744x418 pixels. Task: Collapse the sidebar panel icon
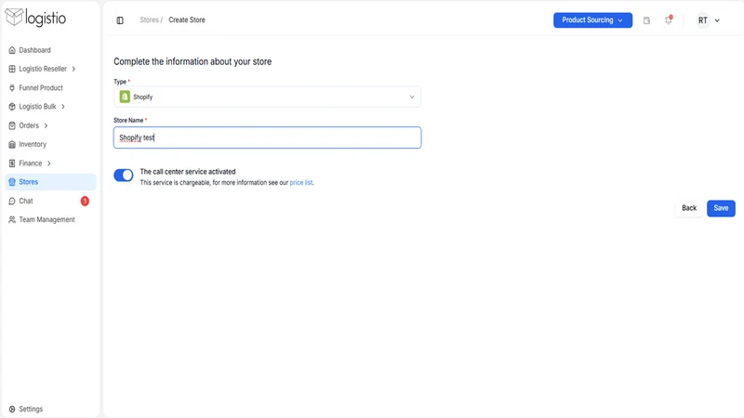pyautogui.click(x=120, y=20)
